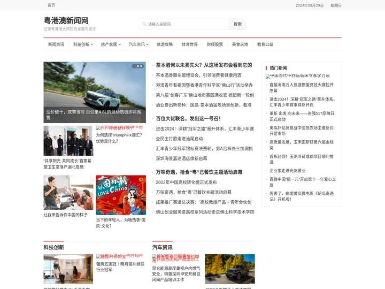Open 让我来告诉你中国的样子 article link

click(x=66, y=215)
